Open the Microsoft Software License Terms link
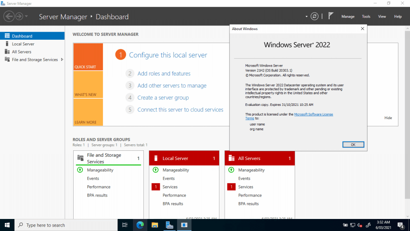410x231 pixels. pyautogui.click(x=314, y=114)
